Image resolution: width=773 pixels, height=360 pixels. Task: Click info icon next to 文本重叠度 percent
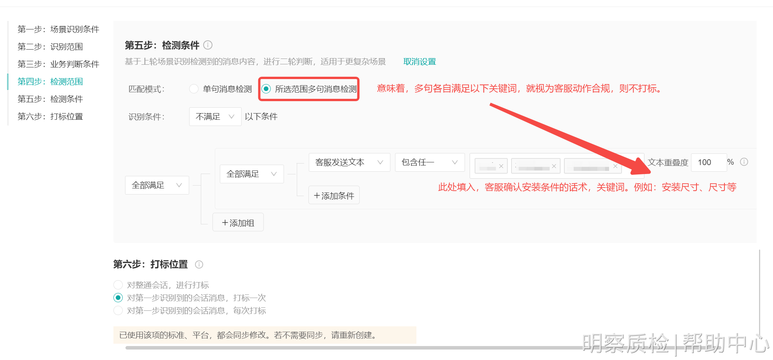744,162
